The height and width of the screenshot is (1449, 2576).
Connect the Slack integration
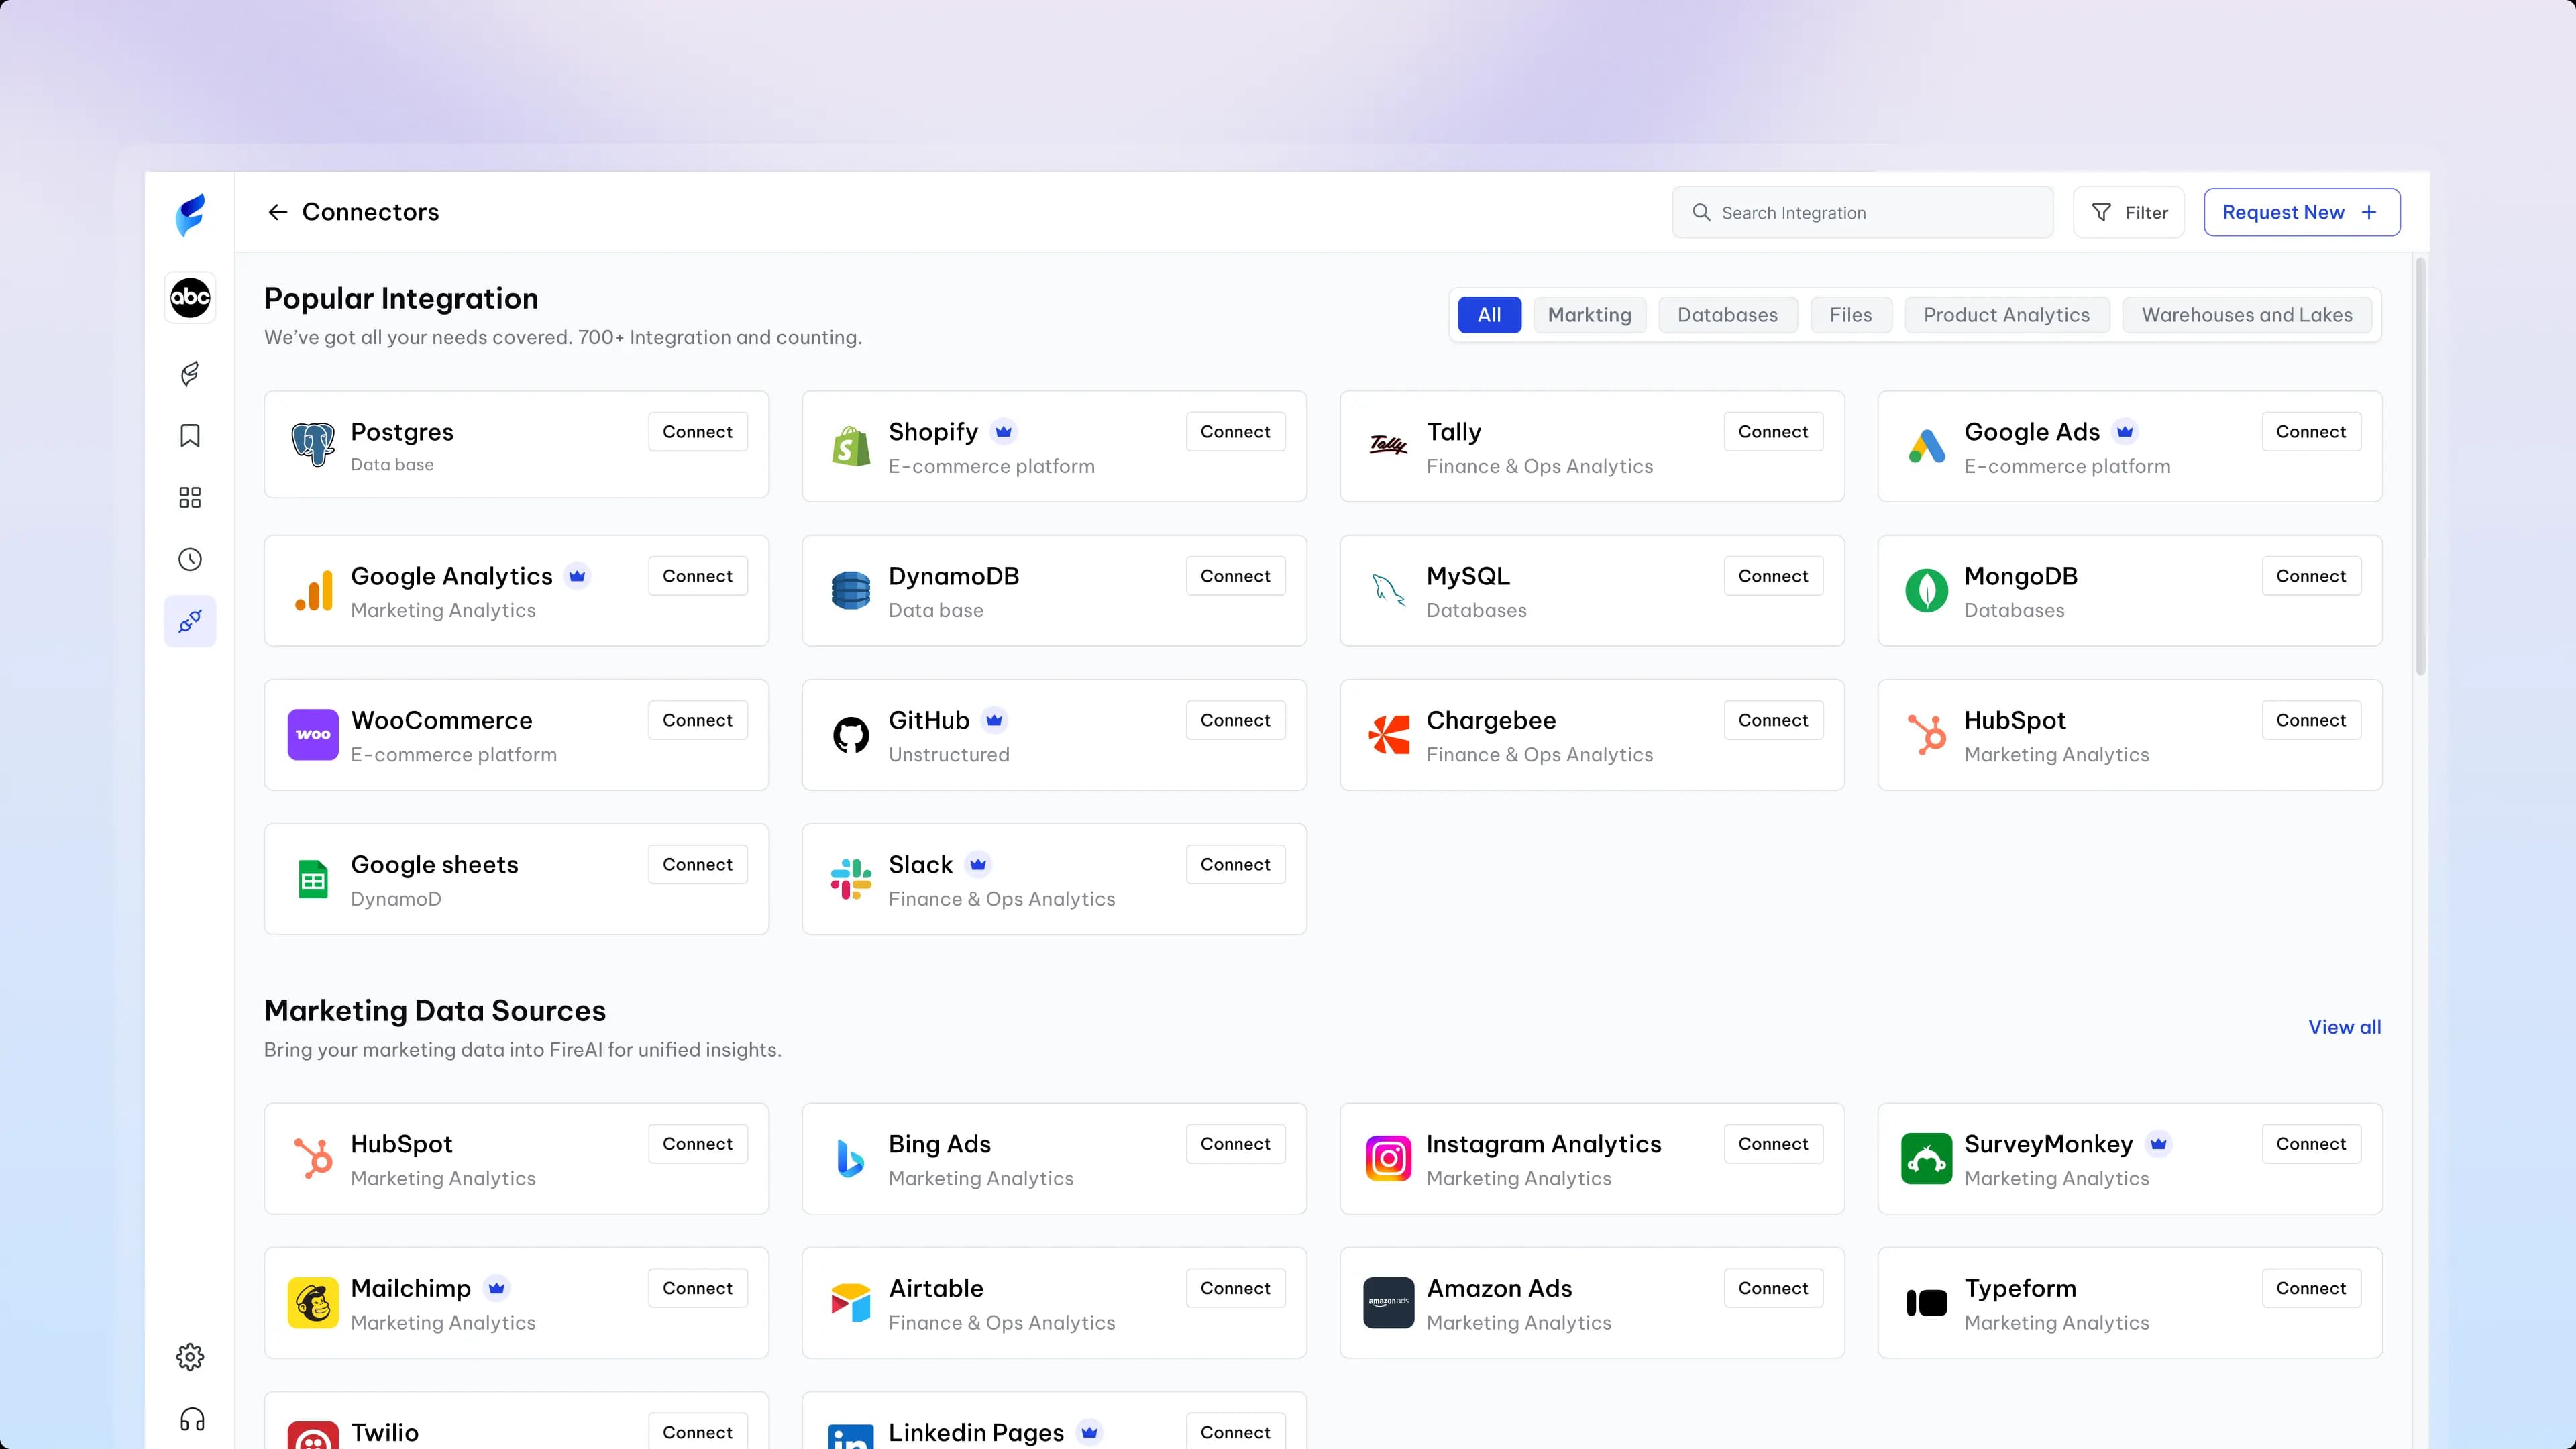(x=1235, y=864)
